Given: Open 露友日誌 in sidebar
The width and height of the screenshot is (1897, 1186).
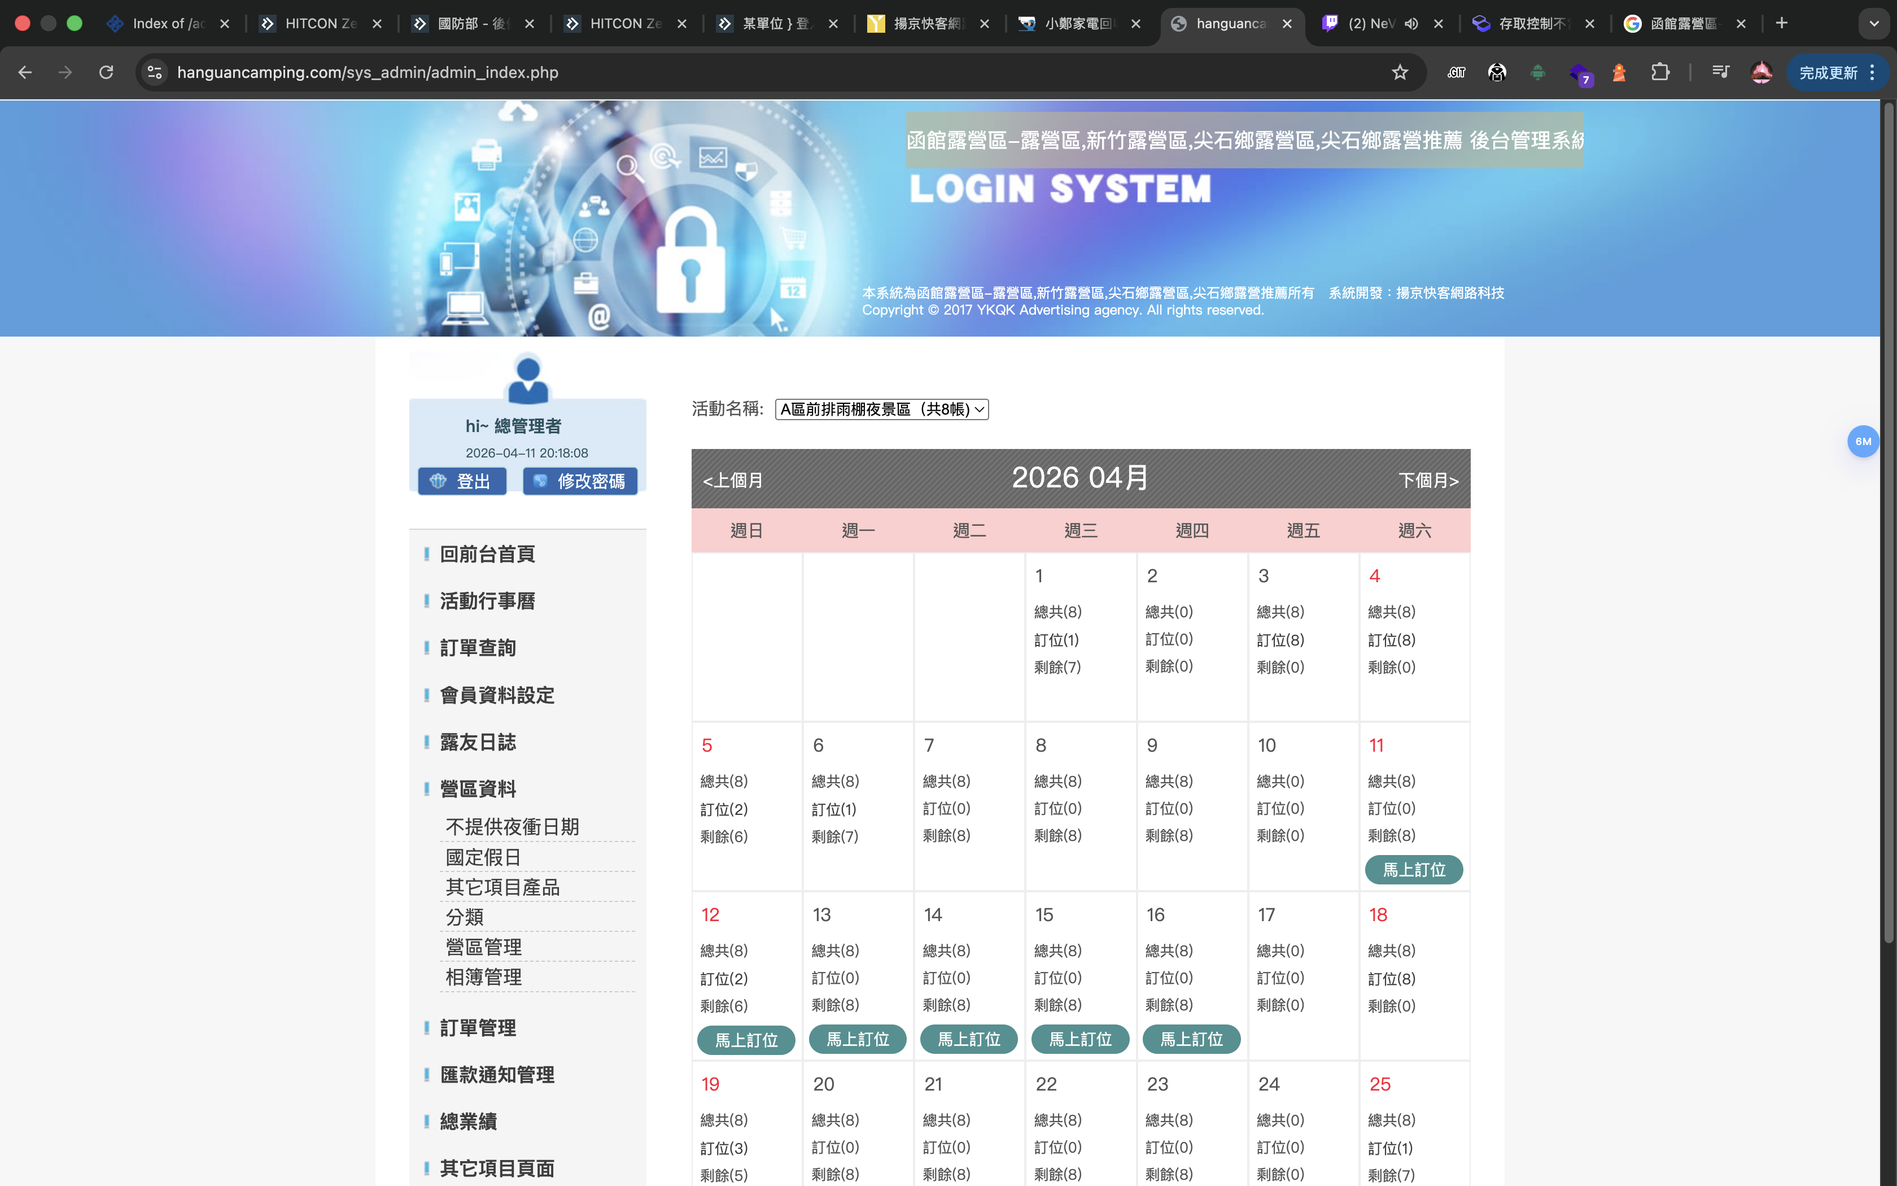Looking at the screenshot, I should tap(478, 743).
